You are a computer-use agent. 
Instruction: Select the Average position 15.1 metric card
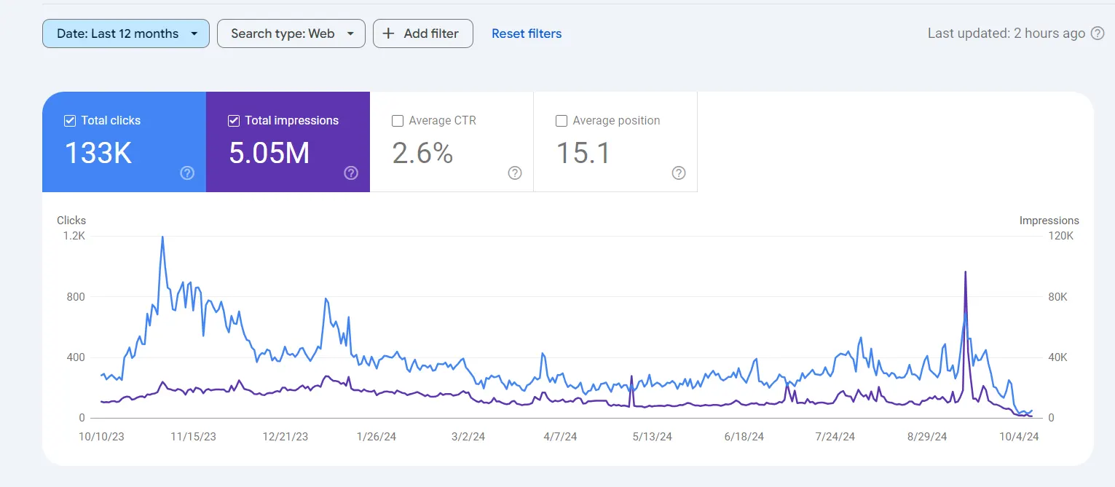coord(615,142)
